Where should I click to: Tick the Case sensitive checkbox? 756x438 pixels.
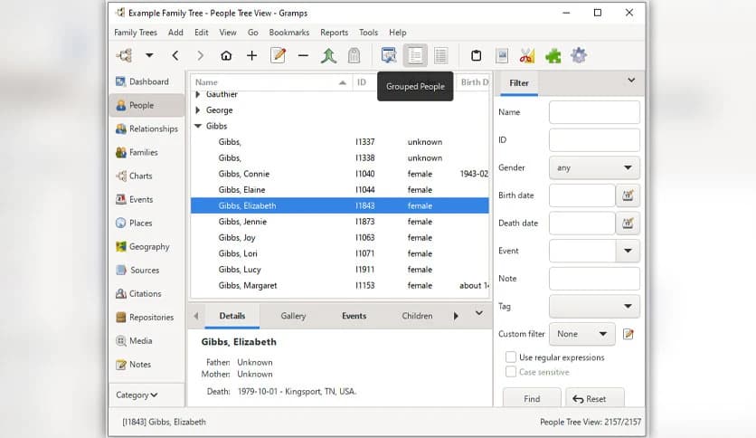click(512, 372)
